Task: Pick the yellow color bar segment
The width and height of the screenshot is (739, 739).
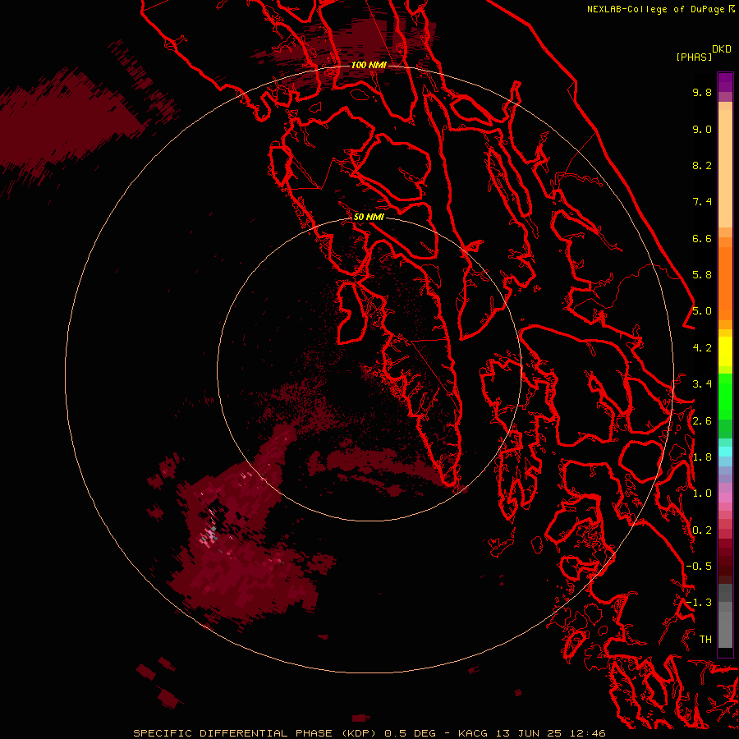Action: [725, 351]
